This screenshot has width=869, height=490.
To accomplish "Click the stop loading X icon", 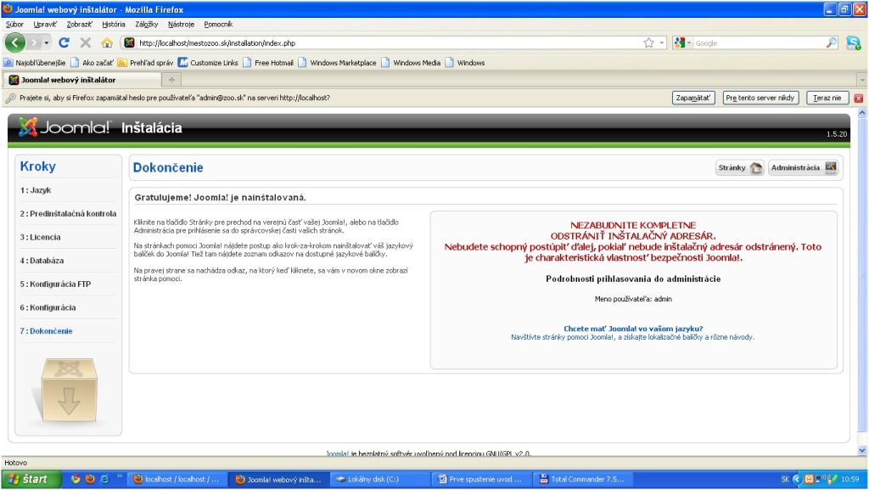I will coord(86,42).
